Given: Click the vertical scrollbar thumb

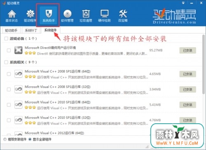Looking at the screenshot, I should 204,65.
